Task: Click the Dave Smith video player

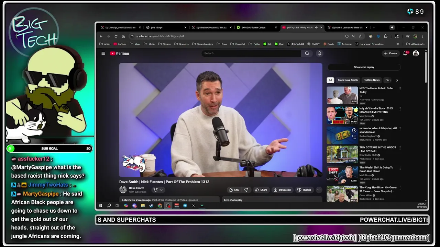Action: (221, 120)
